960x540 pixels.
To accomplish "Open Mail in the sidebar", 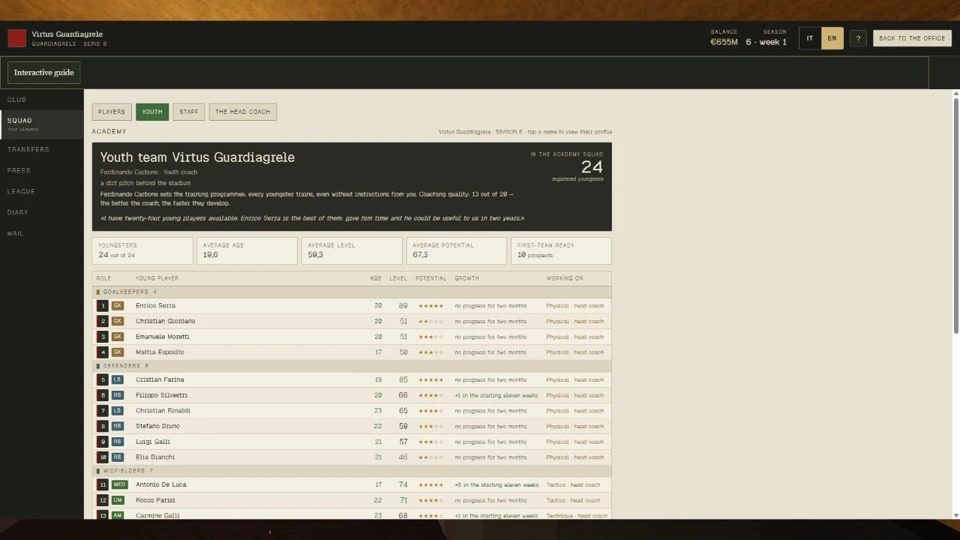I will click(x=42, y=233).
